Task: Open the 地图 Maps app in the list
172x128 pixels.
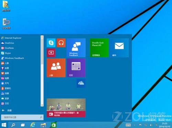Action: 5,78
